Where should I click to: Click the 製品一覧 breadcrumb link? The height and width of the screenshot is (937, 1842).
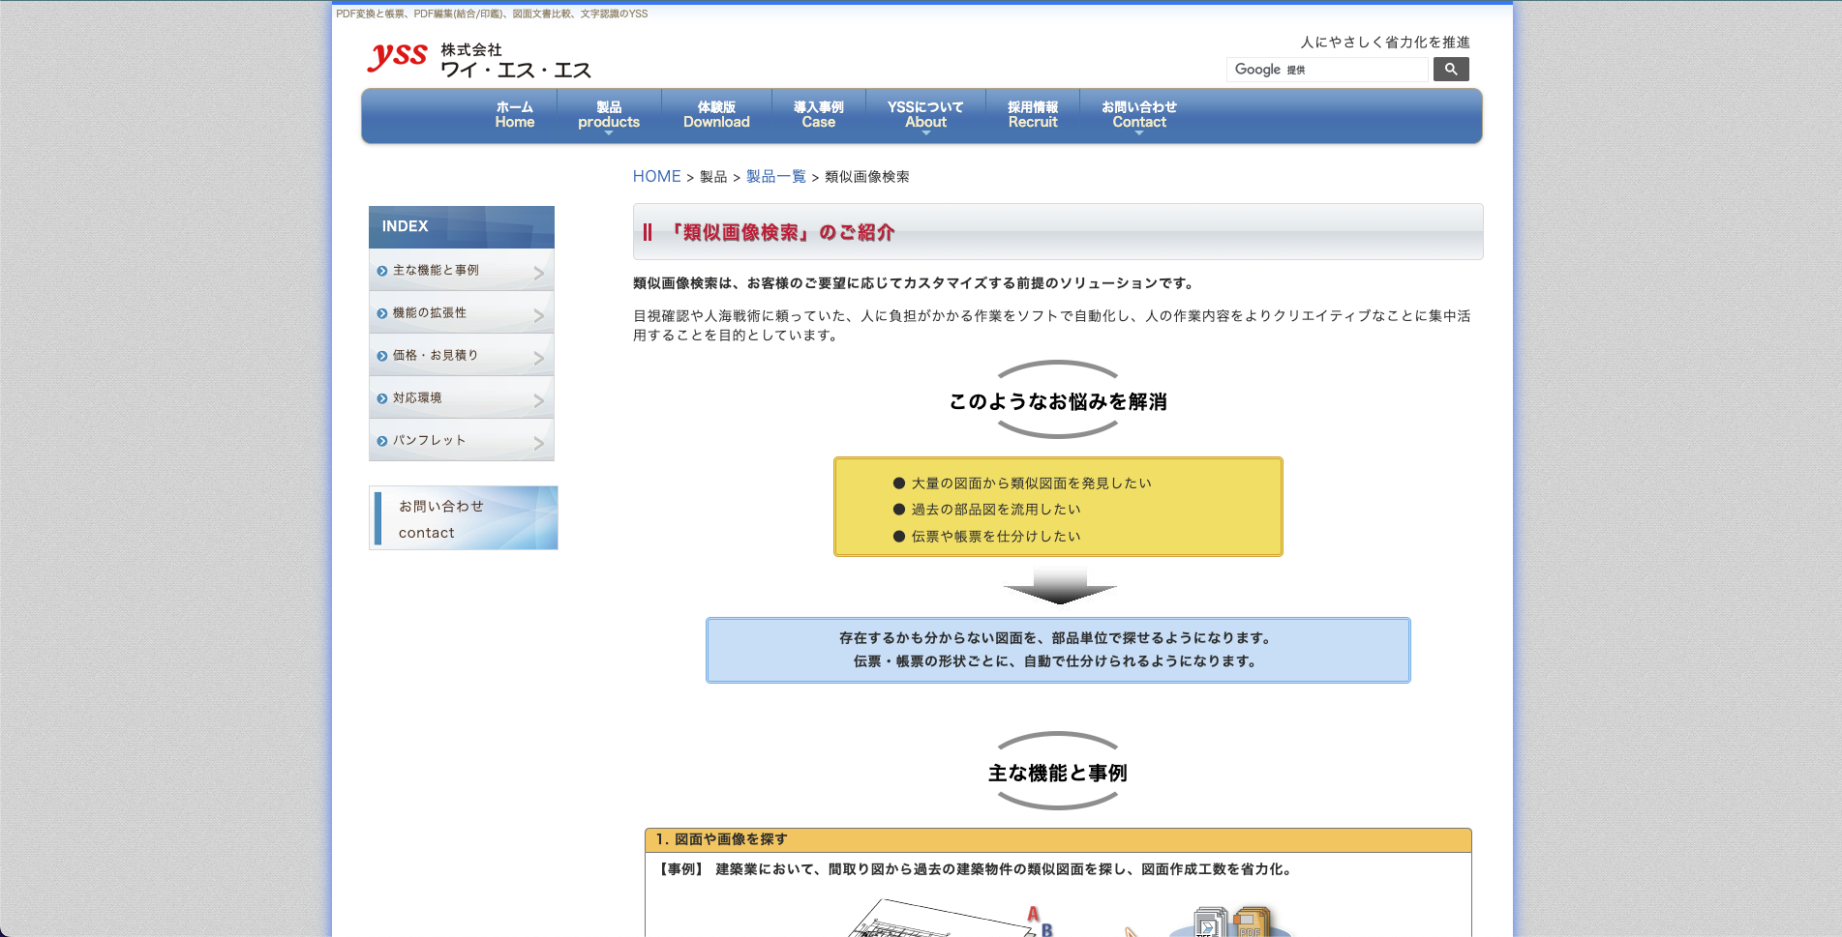pos(775,177)
